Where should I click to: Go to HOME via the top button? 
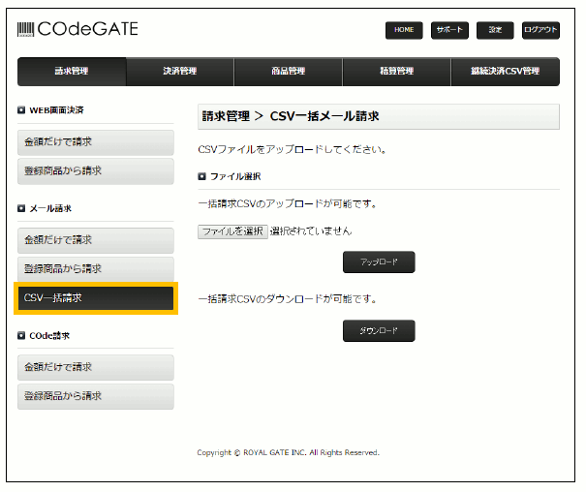[403, 30]
